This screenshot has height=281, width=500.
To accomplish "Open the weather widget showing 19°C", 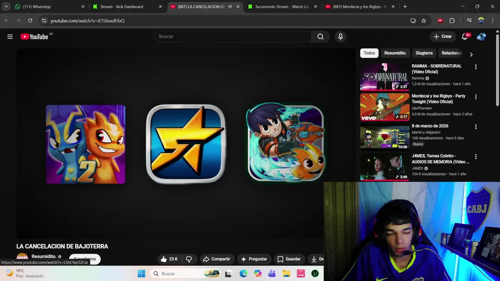I will click(x=24, y=273).
